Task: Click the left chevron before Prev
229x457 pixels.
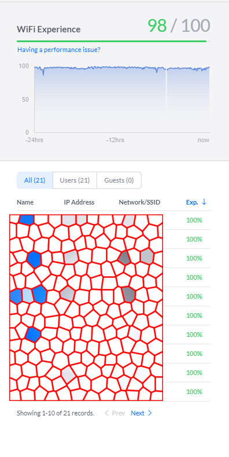Action: tap(106, 413)
